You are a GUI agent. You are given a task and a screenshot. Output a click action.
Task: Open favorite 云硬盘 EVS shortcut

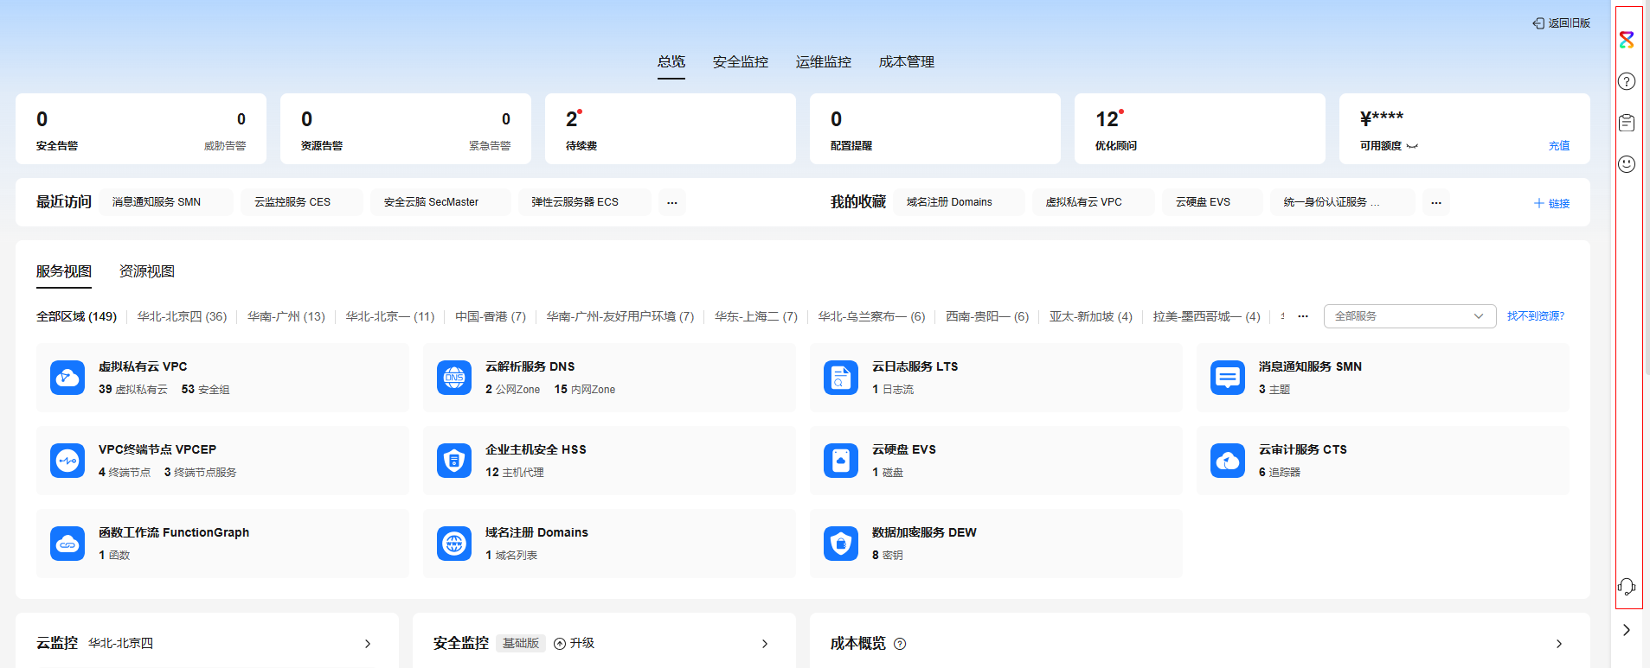[1213, 202]
